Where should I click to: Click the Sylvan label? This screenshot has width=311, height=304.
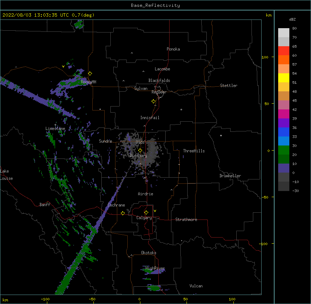point(141,88)
